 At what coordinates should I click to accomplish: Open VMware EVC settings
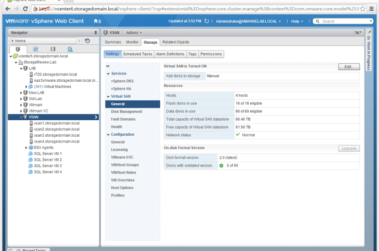tap(122, 157)
